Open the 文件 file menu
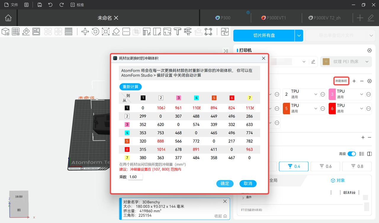 [x=11, y=5]
